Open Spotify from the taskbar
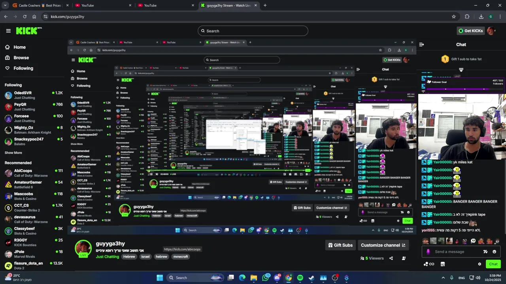The width and height of the screenshot is (506, 284). 300,278
